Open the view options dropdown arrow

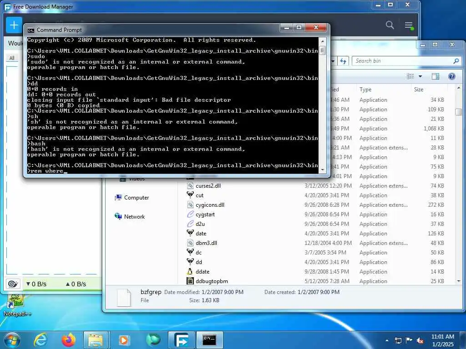420,76
